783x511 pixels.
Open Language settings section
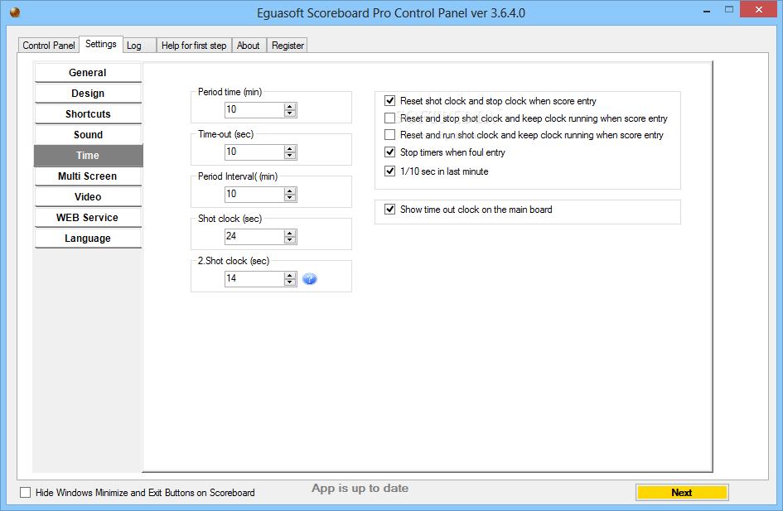pos(88,239)
